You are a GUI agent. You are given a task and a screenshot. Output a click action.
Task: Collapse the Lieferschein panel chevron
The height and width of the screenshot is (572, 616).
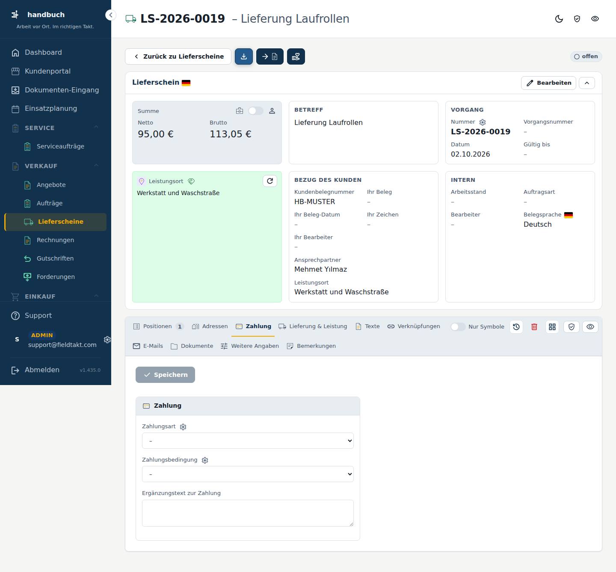(587, 83)
